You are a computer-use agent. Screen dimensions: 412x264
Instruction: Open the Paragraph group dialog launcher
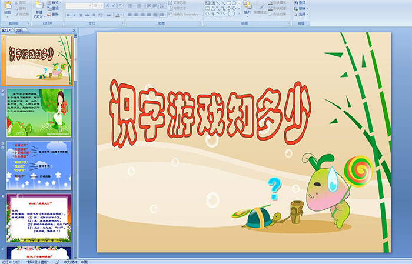click(200, 23)
